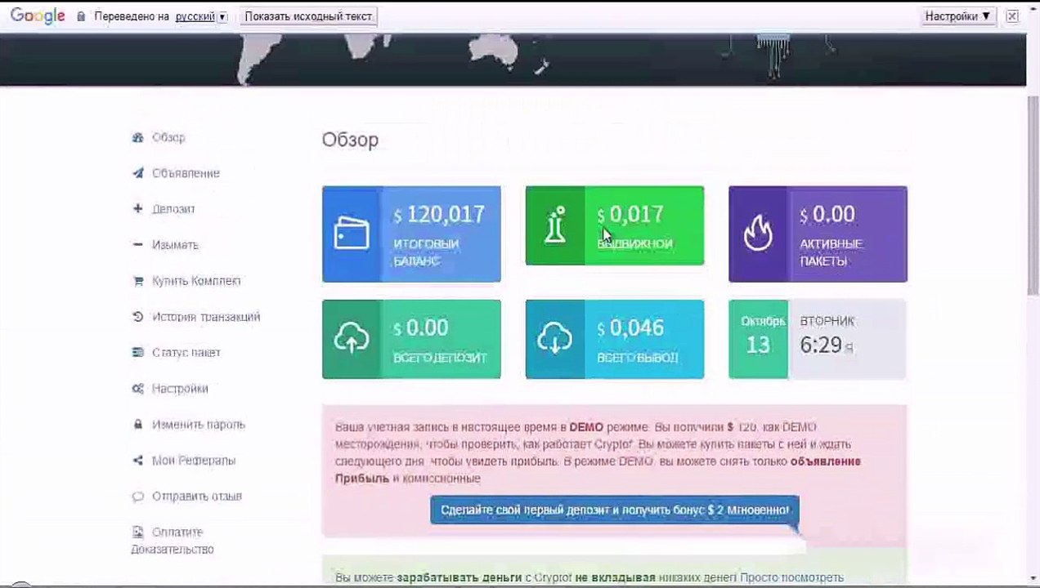
Task: Open Обзор in the sidebar menu
Action: tap(168, 137)
